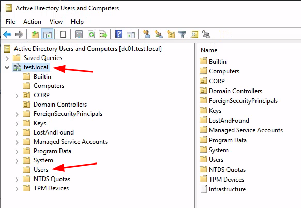Select Managed Service Accounts in right list
301x208 pixels.
click(246, 130)
